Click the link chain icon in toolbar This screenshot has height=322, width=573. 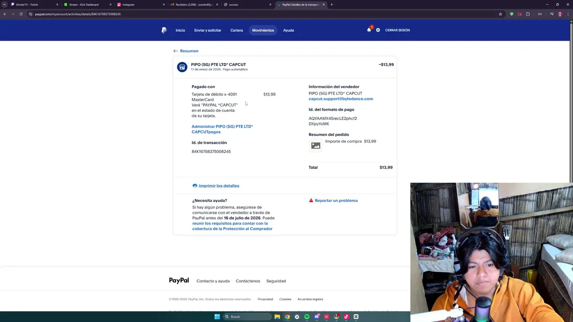tap(540, 14)
